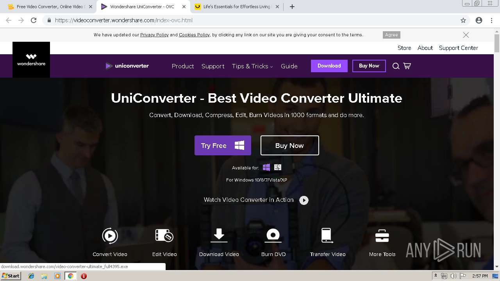Open the Convert Video feature icon
Viewport: 500px width, 281px height.
coord(110,236)
